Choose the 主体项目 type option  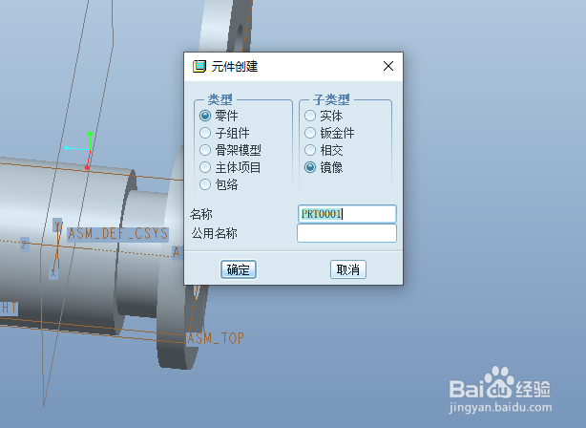coord(205,167)
